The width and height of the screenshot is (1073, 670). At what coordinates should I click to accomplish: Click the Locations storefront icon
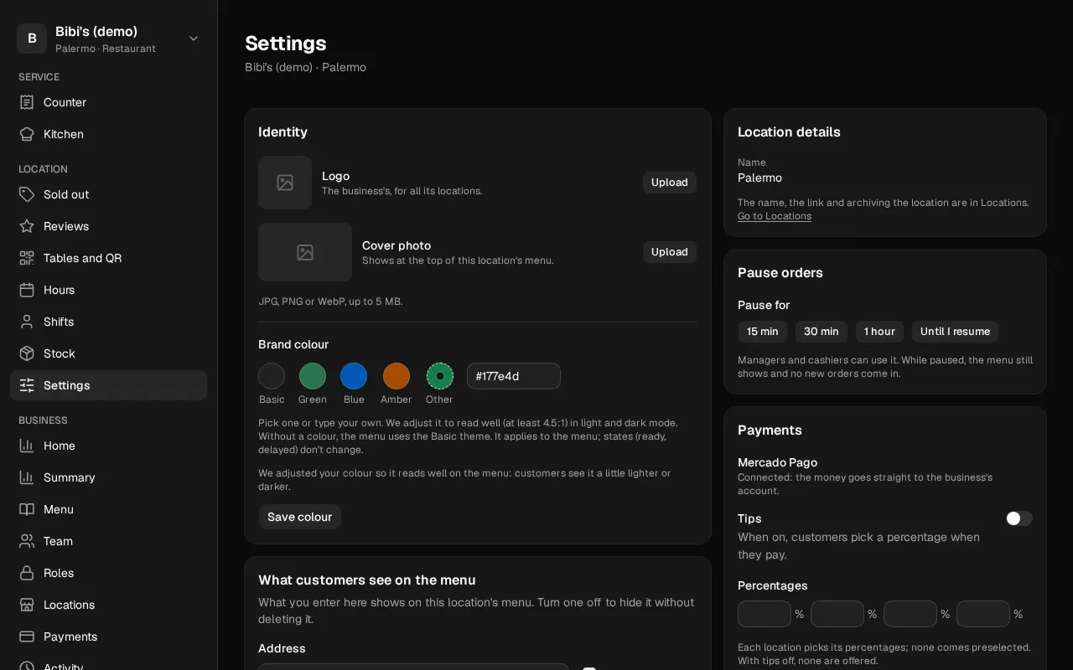[27, 605]
